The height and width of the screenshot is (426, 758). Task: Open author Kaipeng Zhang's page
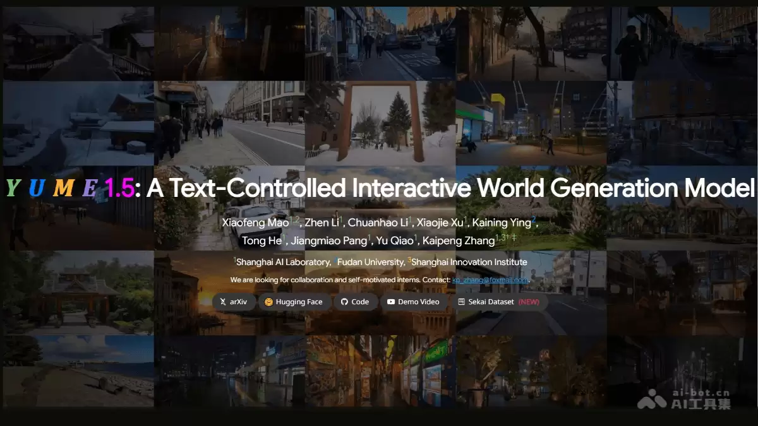(x=459, y=240)
